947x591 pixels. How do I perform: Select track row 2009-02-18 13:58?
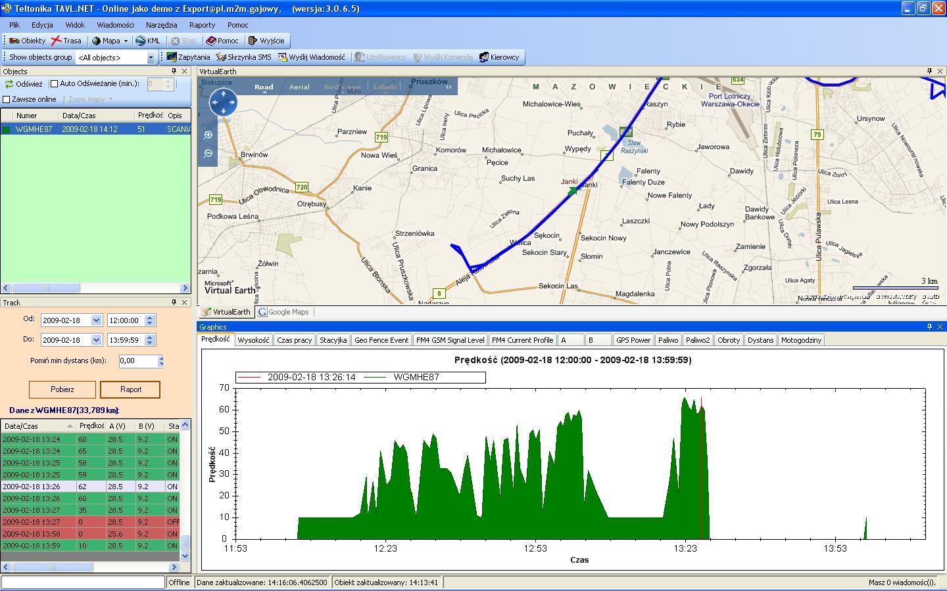[x=90, y=534]
